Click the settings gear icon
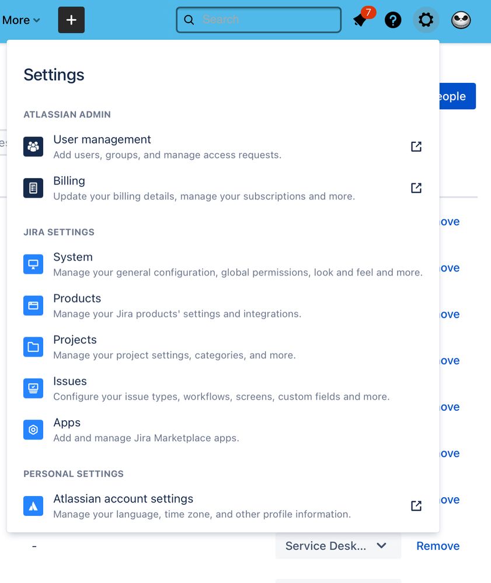This screenshot has height=583, width=491. click(x=426, y=20)
